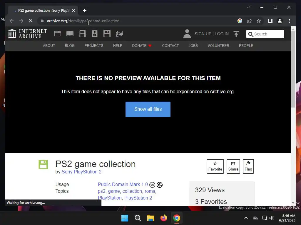
Task: Open Firefox from the taskbar
Action: pyautogui.click(x=163, y=218)
